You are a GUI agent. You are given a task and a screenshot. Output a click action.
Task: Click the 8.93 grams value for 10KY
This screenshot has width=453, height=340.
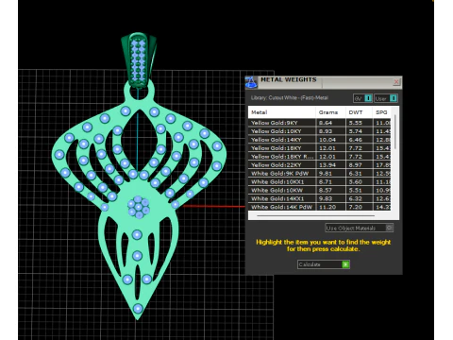coord(326,131)
